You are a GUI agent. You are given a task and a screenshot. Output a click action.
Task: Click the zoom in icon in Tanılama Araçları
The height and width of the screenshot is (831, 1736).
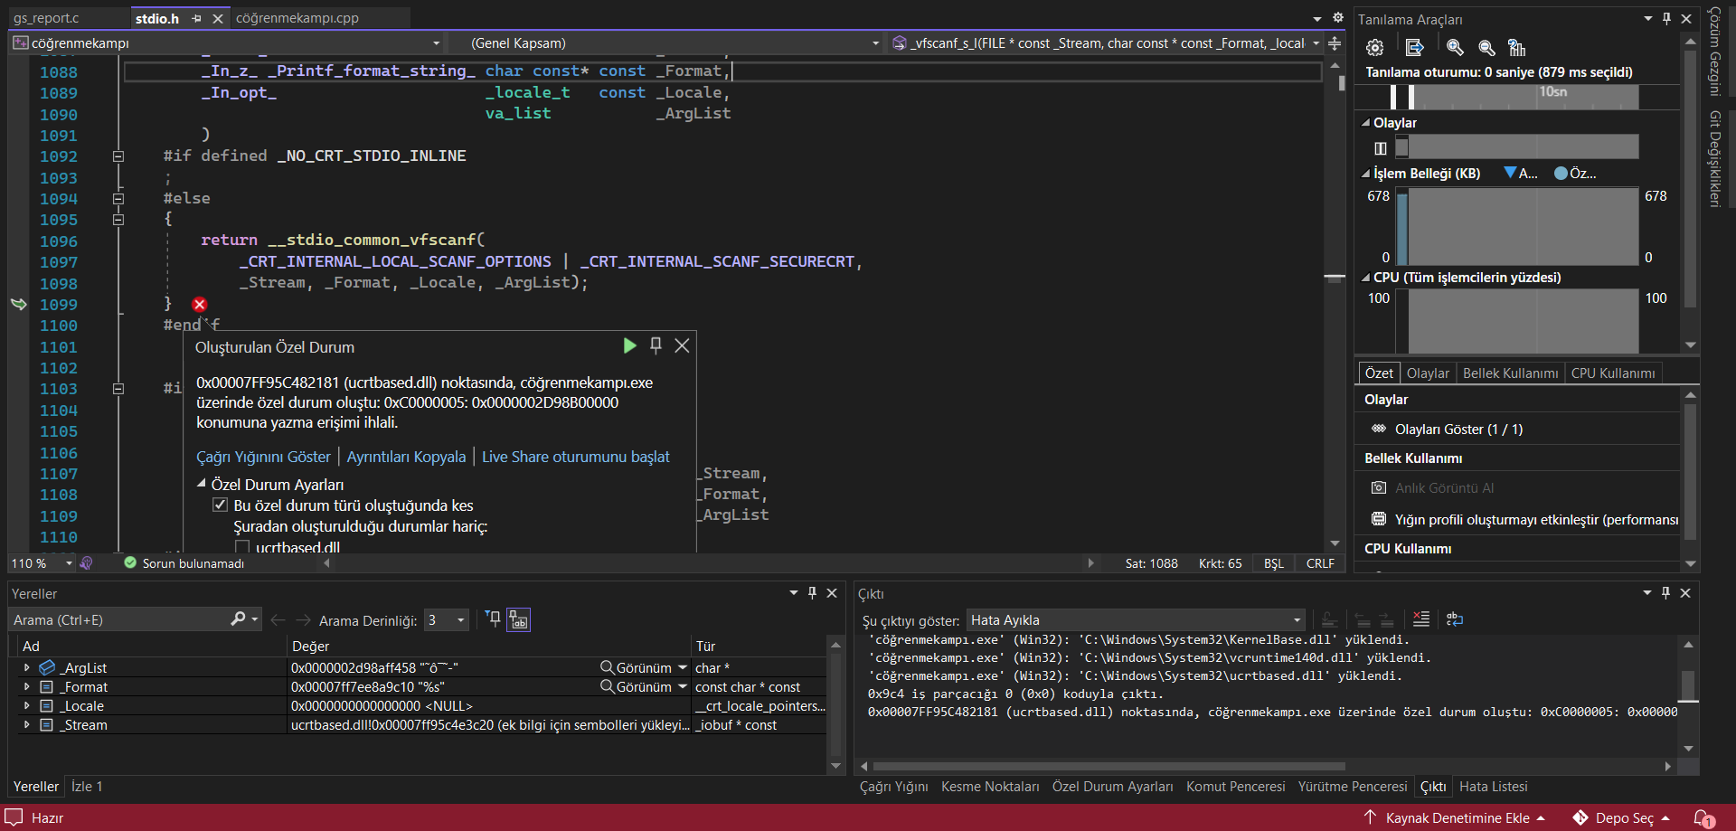coord(1455,48)
